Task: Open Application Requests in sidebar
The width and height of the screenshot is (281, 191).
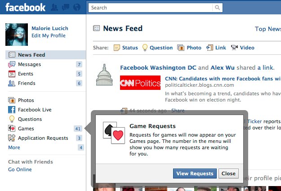Action: tap(43, 138)
